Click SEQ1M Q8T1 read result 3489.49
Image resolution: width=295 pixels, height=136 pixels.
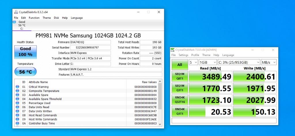pyautogui.click(x=210, y=76)
